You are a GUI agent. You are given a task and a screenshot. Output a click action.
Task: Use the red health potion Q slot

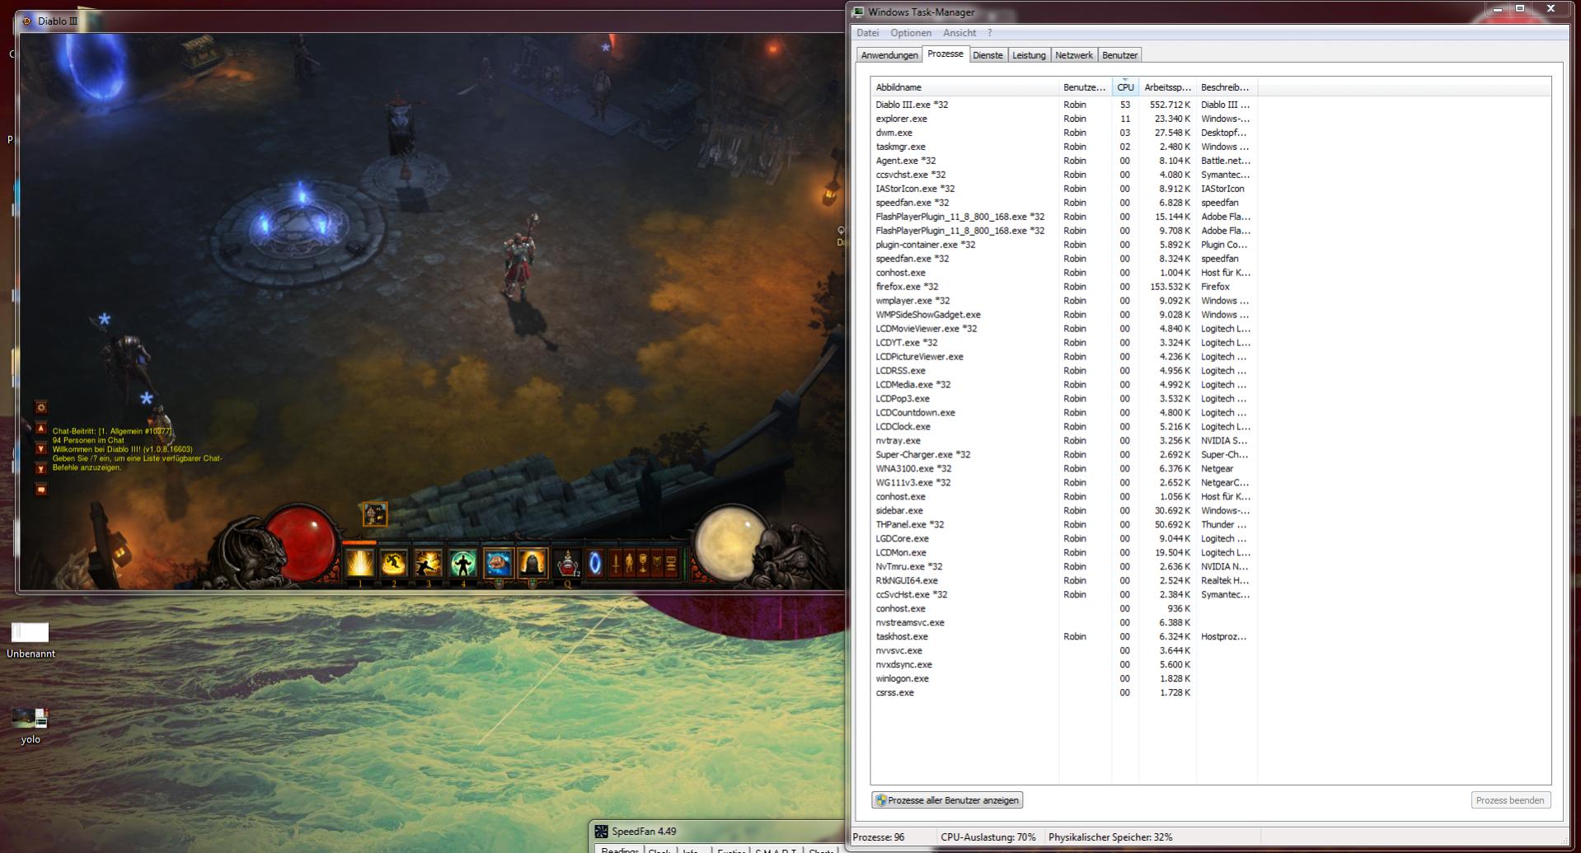[x=567, y=564]
